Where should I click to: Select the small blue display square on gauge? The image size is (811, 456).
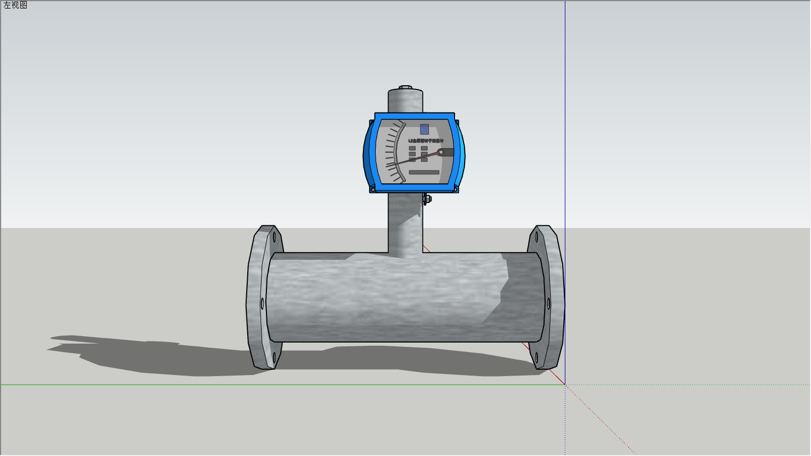424,129
